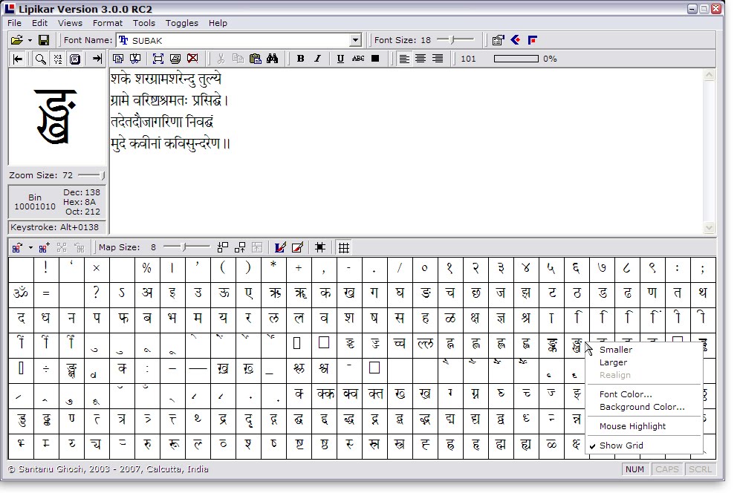Click the properties icon next to Font Size
The image size is (740, 496).
pos(498,40)
